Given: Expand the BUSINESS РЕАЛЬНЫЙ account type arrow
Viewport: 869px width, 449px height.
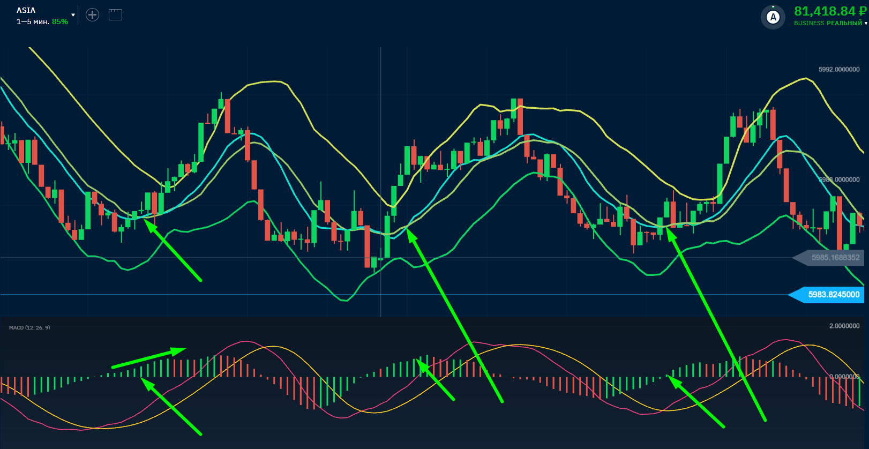Looking at the screenshot, I should click(x=866, y=24).
